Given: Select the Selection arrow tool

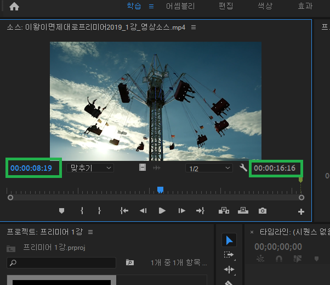Looking at the screenshot, I should (x=229, y=240).
